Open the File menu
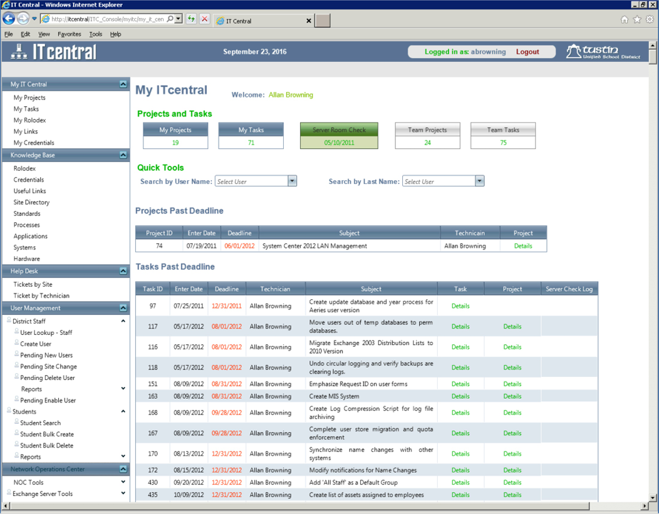Viewport: 659px width, 514px height. pos(8,34)
